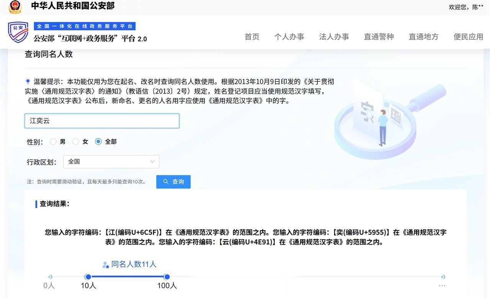Open the 个人办事 navigation tab
The width and height of the screenshot is (490, 299).
click(x=289, y=37)
